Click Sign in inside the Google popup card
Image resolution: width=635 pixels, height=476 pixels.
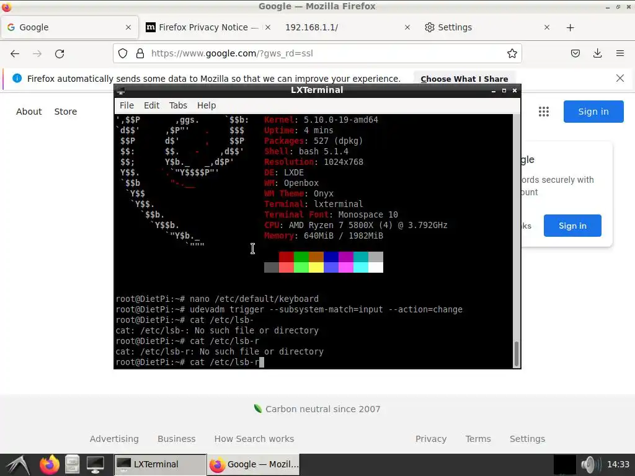click(x=572, y=226)
